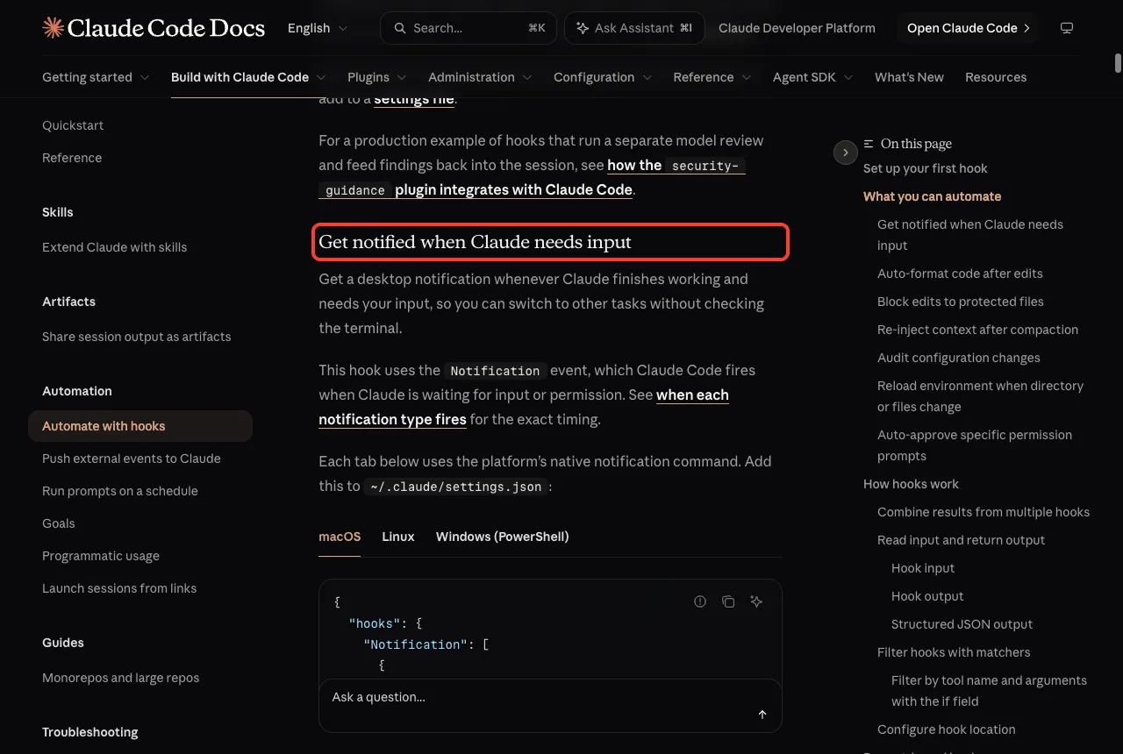Jump to Auto-format code after edits
This screenshot has width=1123, height=754.
click(x=960, y=274)
